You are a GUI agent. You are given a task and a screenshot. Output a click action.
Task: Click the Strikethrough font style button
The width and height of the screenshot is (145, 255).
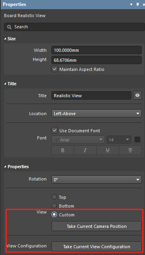click(x=130, y=150)
